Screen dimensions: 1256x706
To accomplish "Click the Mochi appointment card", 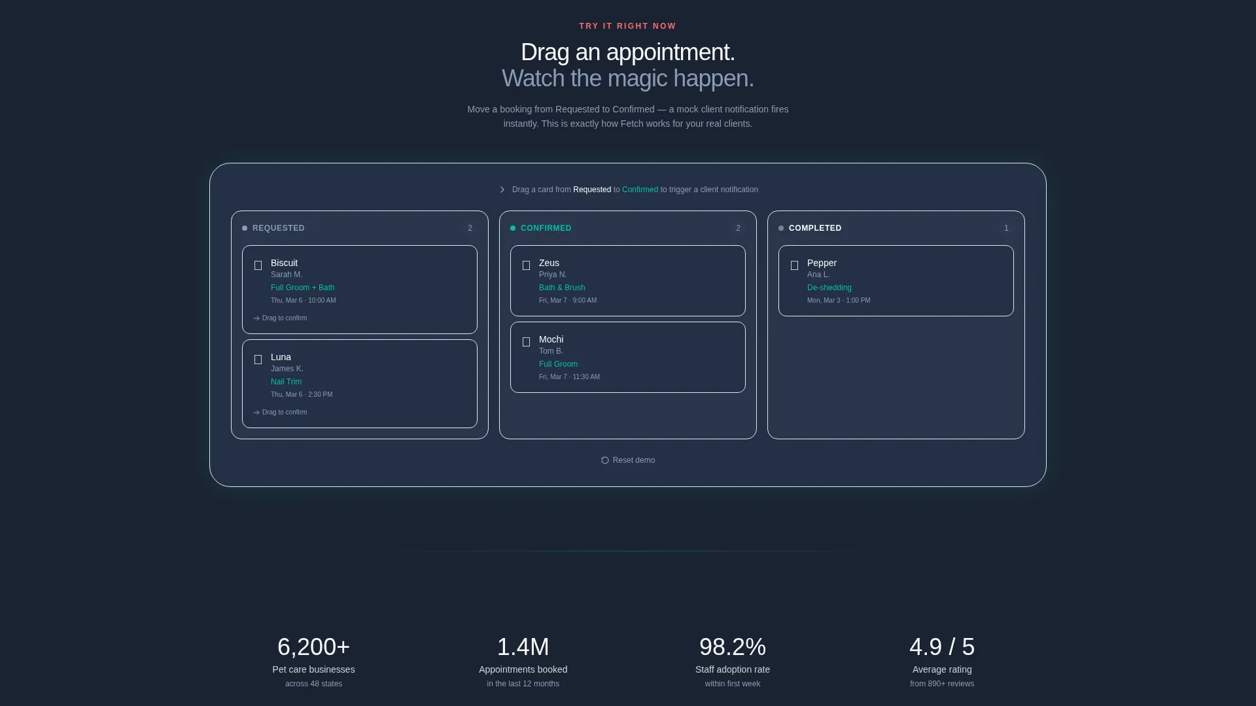I will [628, 357].
